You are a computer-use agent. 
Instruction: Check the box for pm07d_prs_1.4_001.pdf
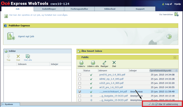point(80,75)
